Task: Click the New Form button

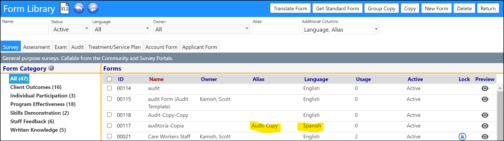Action: pos(436,8)
